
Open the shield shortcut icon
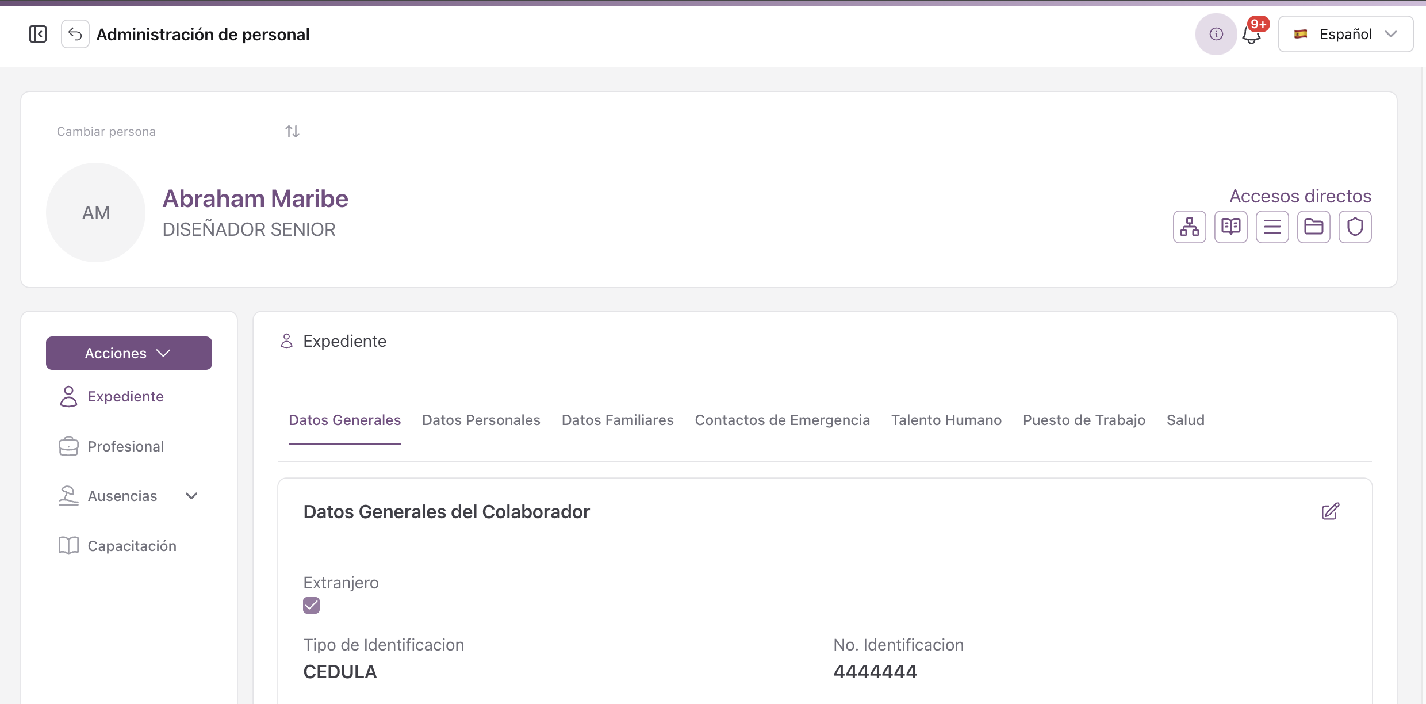tap(1355, 227)
